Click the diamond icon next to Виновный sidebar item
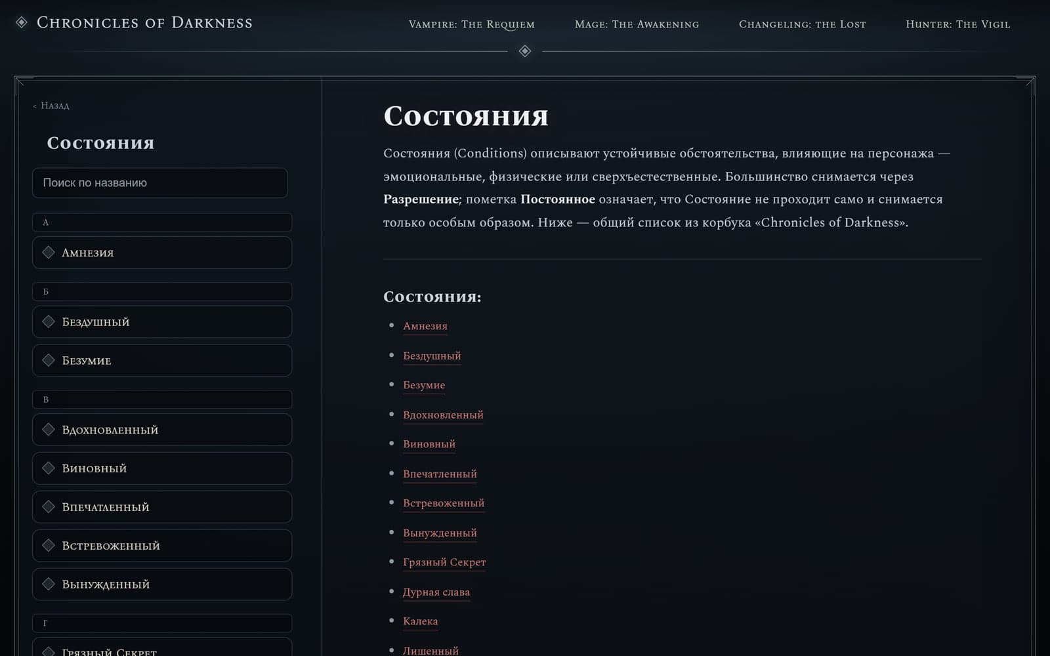Screen dimensions: 1050x656 (49, 468)
